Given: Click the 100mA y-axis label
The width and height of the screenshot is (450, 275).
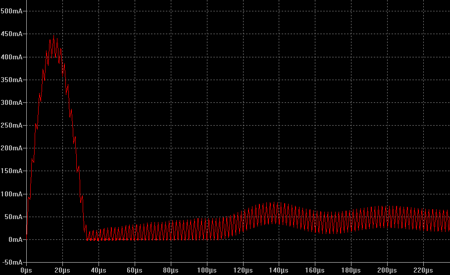Looking at the screenshot, I should pyautogui.click(x=11, y=194).
